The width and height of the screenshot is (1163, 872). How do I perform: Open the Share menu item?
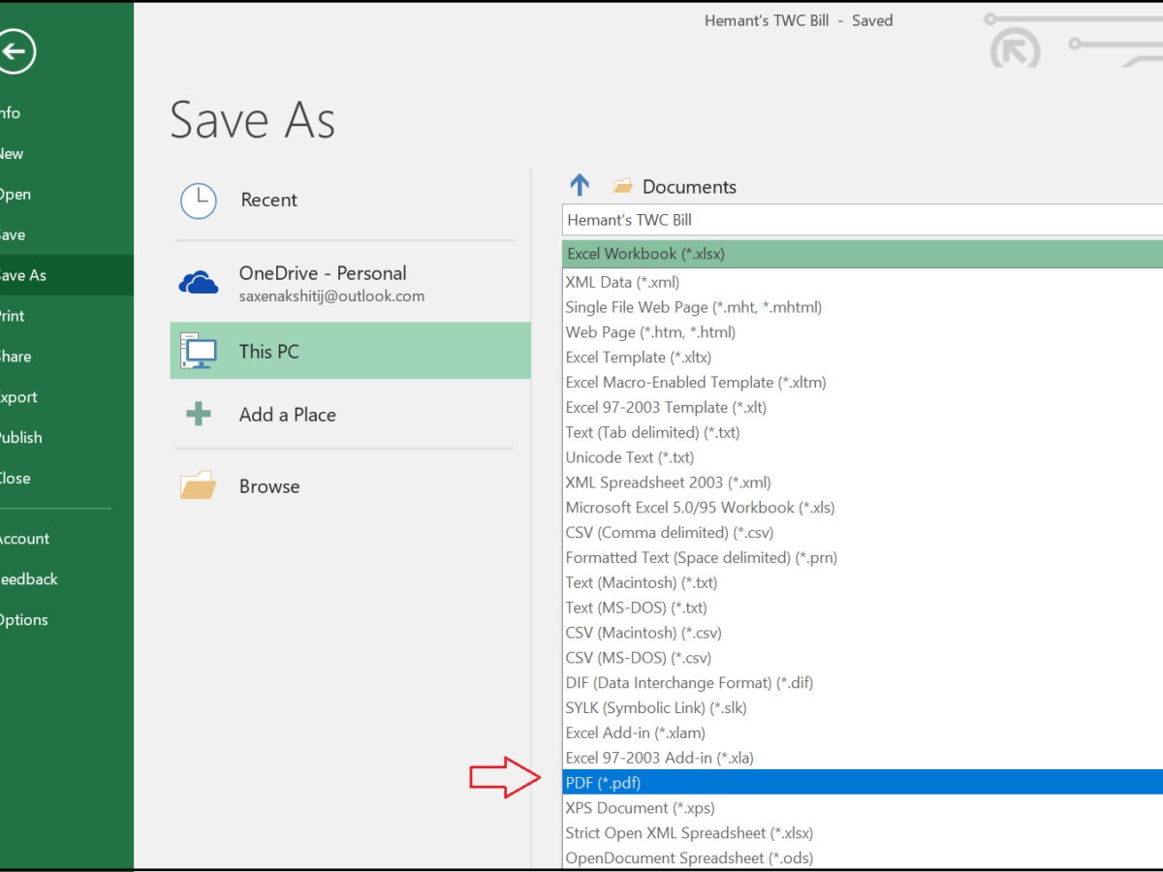pyautogui.click(x=16, y=357)
